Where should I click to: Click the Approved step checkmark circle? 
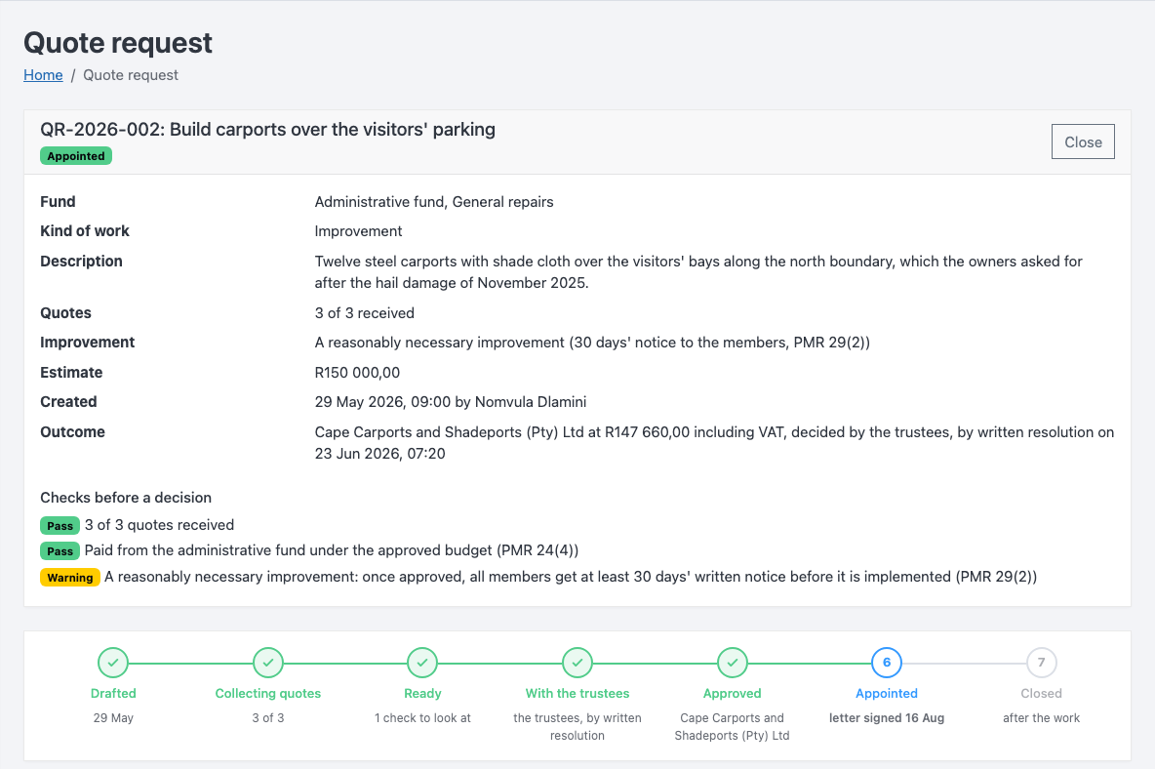point(733,663)
